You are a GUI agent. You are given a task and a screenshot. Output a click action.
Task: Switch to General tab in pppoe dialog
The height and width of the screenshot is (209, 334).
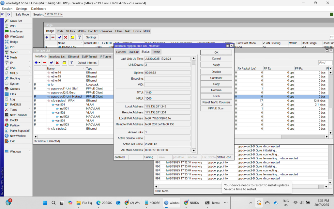point(121,52)
